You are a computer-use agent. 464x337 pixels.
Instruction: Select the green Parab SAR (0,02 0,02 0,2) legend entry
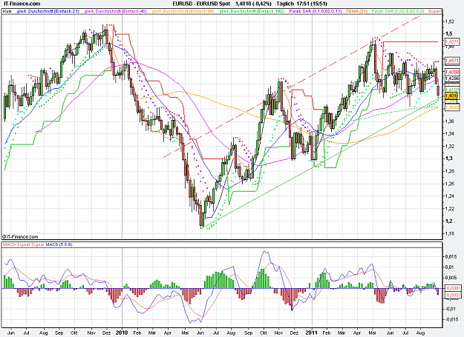(398, 11)
